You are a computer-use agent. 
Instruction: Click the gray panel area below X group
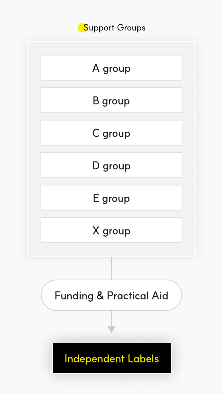tap(111, 249)
